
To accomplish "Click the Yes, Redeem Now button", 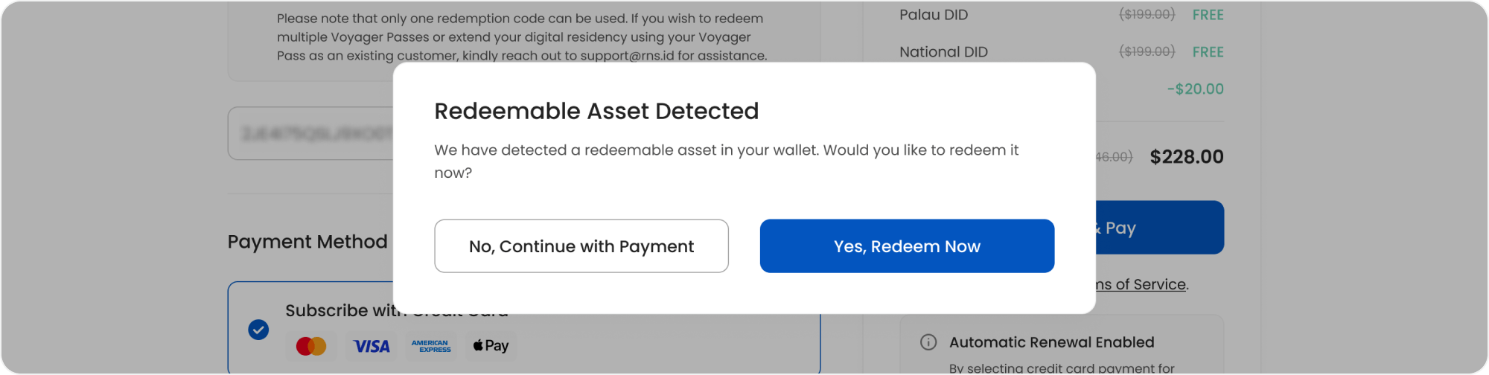I will 907,246.
